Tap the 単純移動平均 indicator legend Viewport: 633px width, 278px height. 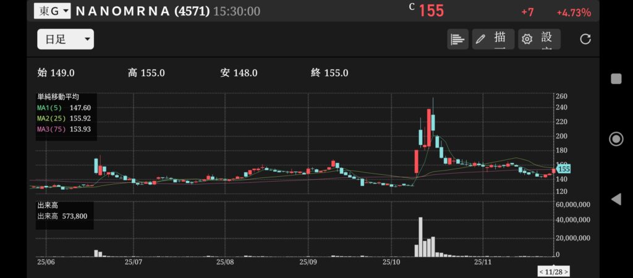[x=58, y=97]
